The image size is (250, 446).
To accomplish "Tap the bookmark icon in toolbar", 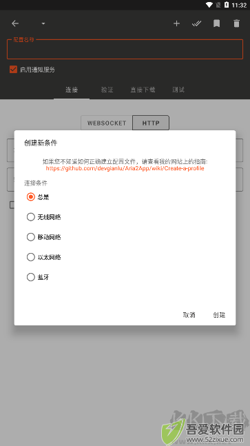I will (216, 23).
